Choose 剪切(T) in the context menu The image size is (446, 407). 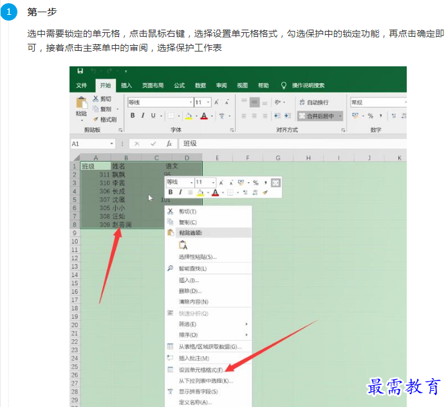pyautogui.click(x=209, y=211)
